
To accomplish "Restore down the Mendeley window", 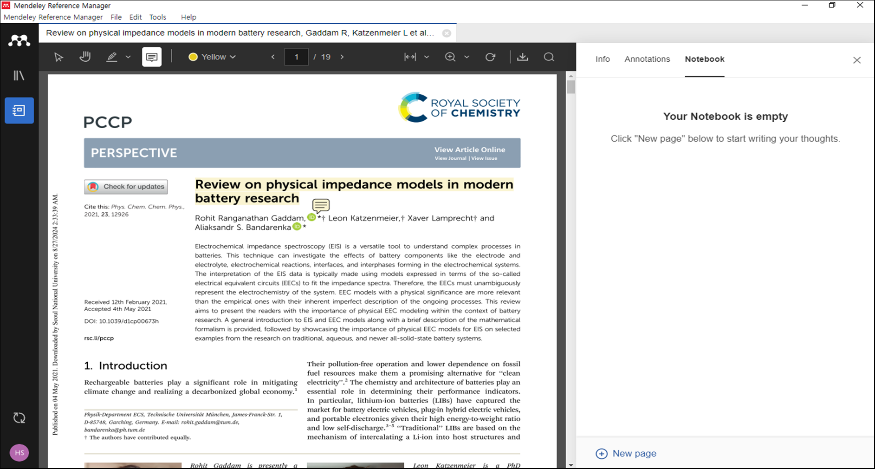I will [x=832, y=6].
